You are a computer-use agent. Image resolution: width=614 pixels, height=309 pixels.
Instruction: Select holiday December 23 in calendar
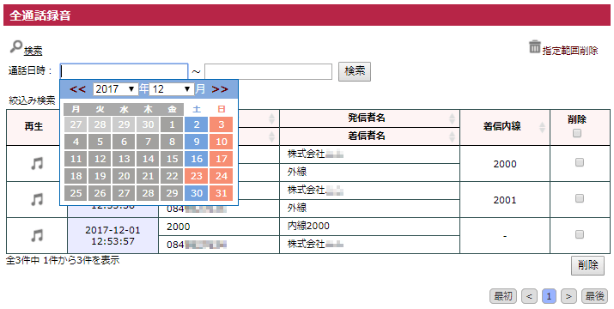tap(197, 176)
